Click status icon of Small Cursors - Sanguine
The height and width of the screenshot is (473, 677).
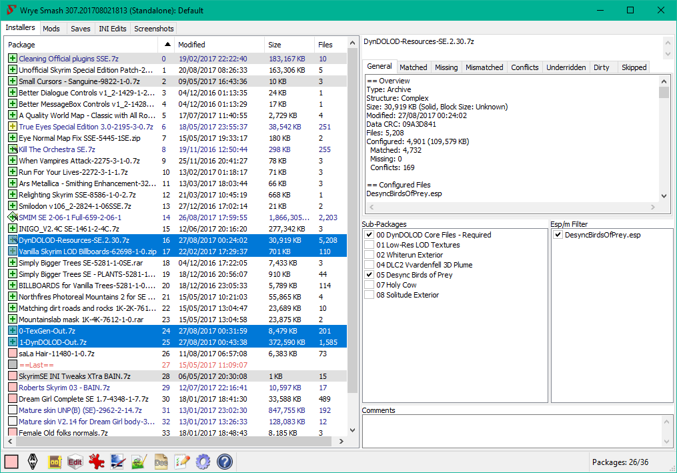point(13,81)
